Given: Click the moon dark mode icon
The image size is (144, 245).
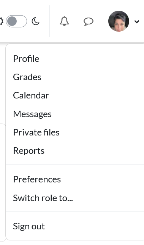Looking at the screenshot, I should click(35, 21).
